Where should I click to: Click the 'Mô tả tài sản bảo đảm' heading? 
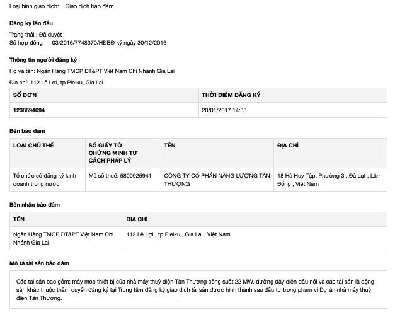tap(39, 263)
